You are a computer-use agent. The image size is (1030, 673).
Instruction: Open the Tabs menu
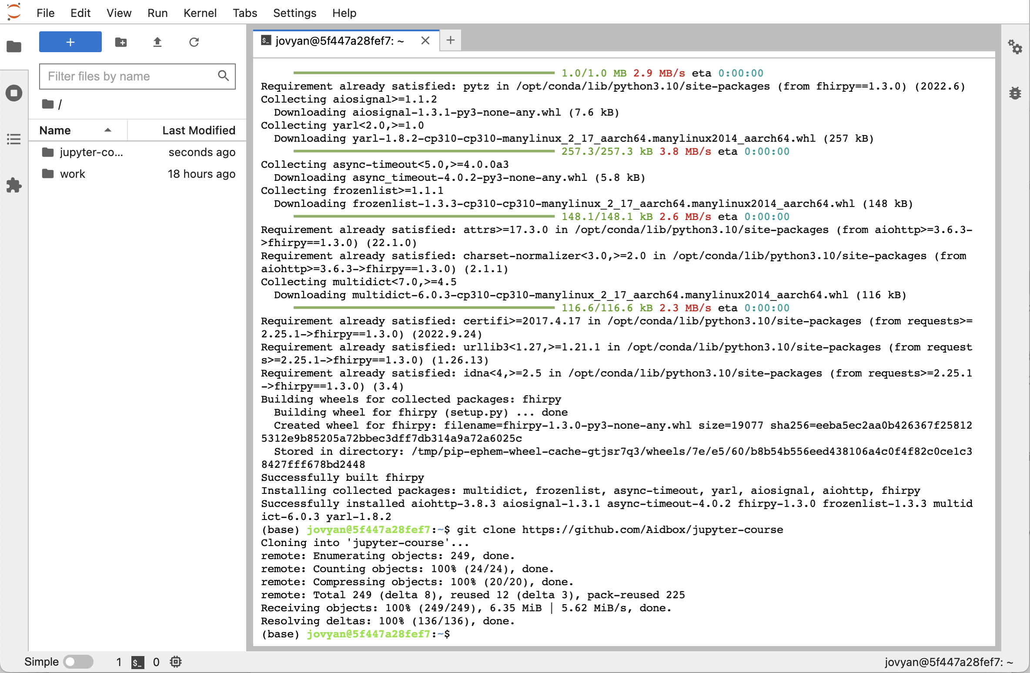(x=245, y=13)
